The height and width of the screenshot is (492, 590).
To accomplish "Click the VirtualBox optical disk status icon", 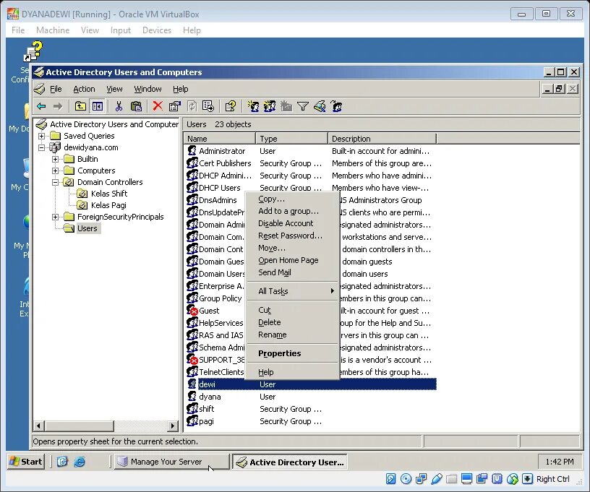I will (406, 479).
